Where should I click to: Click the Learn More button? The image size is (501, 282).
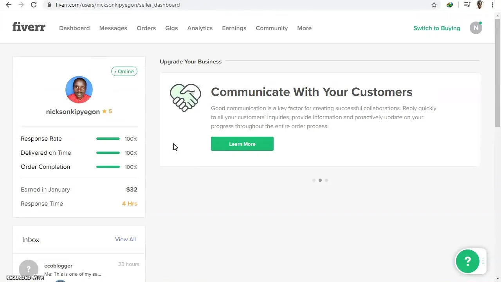click(x=242, y=144)
